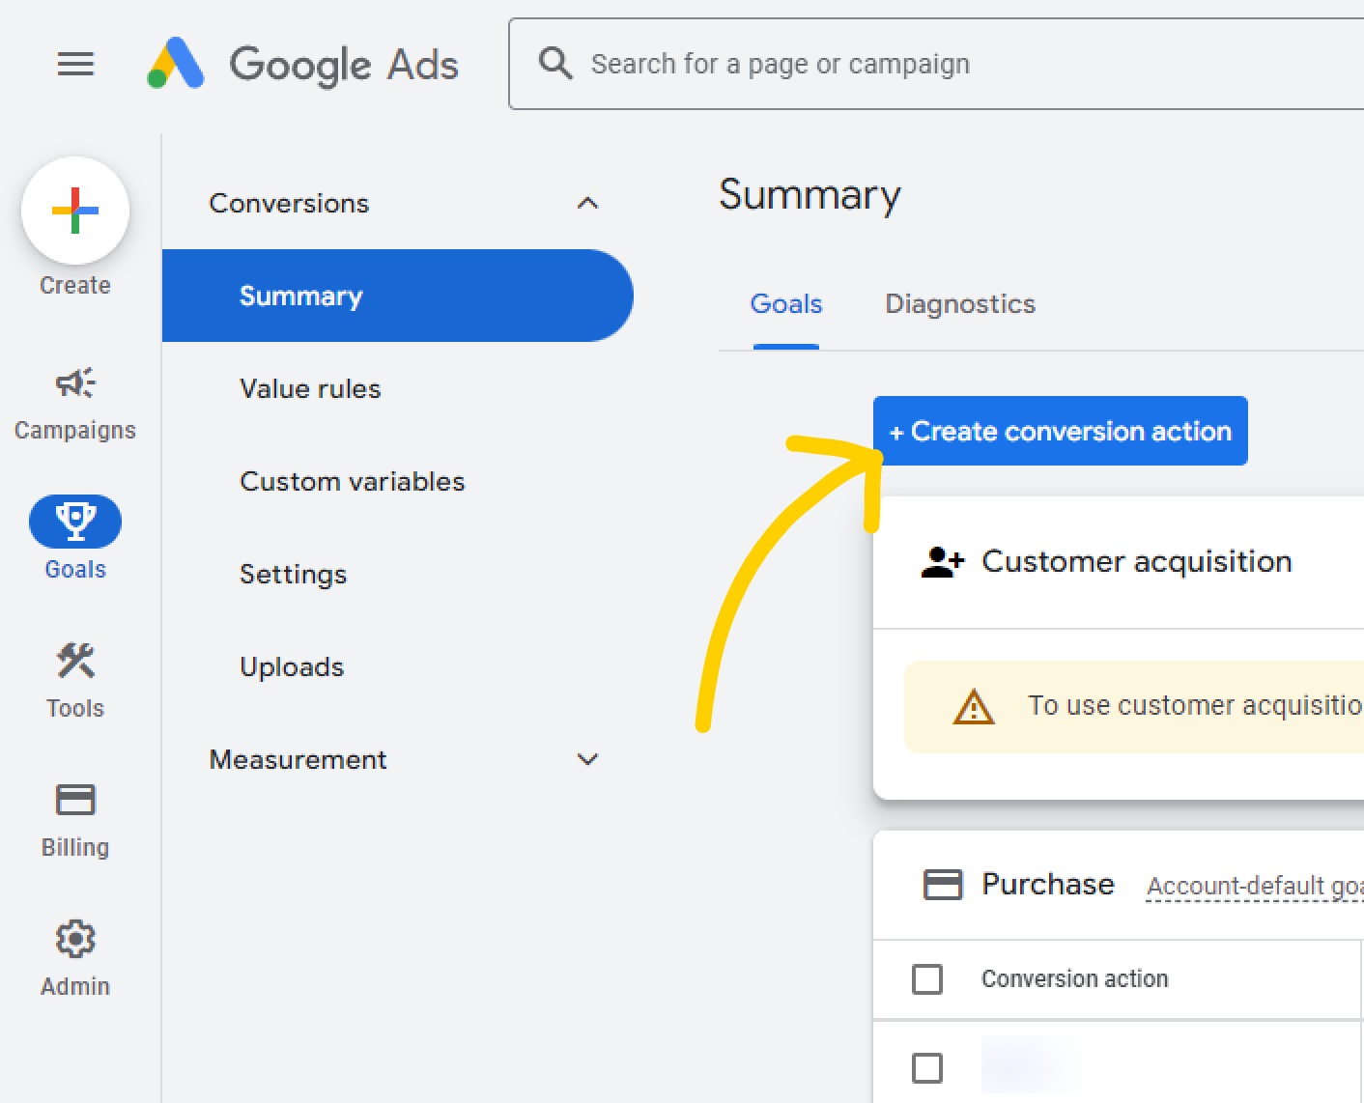Tick the Conversion action header checkbox

927,978
